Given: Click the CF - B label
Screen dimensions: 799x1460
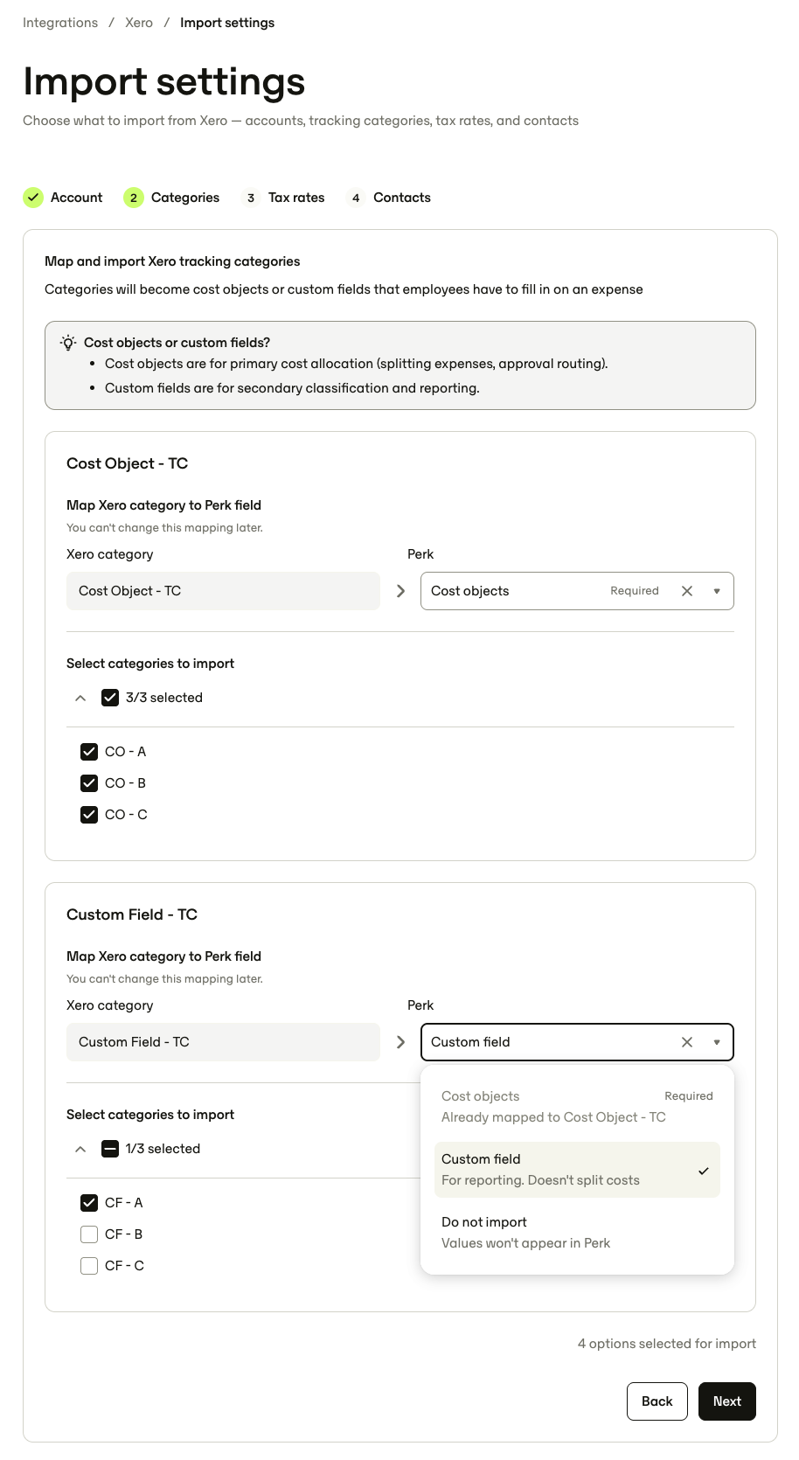Looking at the screenshot, I should coord(124,1234).
